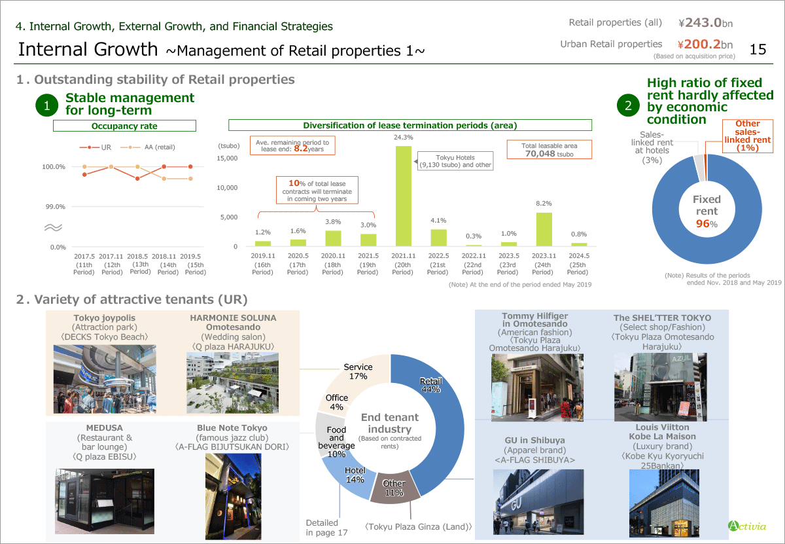Click the tallest 24.3% bar for 2021.11
The height and width of the screenshot is (544, 785).
coord(404,195)
